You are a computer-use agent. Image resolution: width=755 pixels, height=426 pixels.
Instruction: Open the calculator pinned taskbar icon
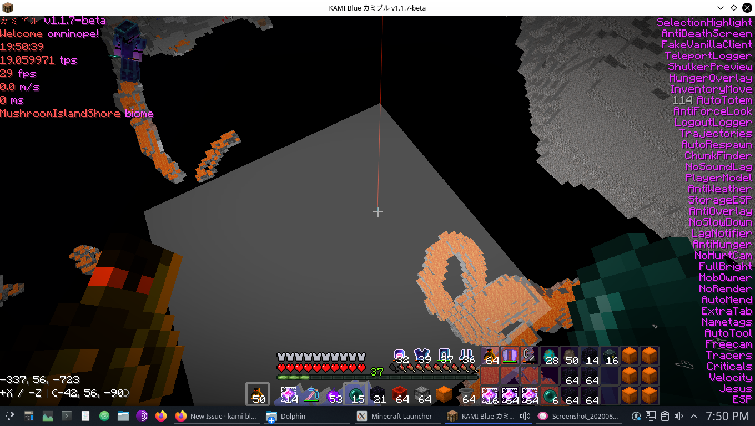29,415
